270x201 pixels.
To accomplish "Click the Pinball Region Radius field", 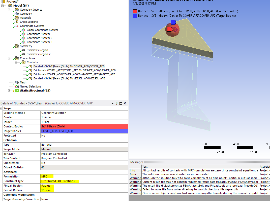I will (x=84, y=186).
